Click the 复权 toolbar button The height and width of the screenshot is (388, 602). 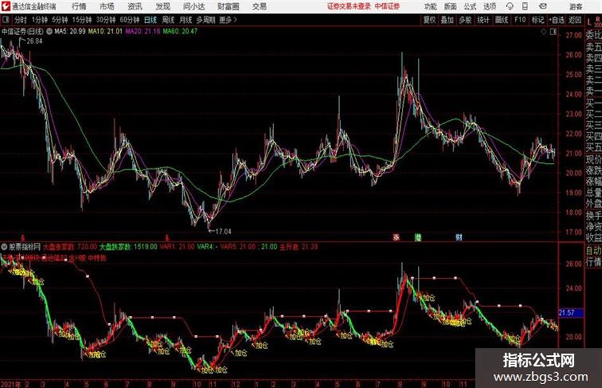[x=429, y=20]
